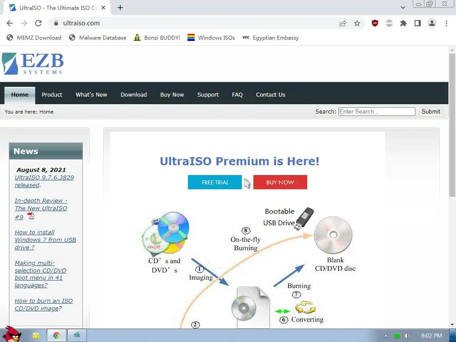Open the tab search chevron
Screen dimensions: 456x342
[403, 8]
